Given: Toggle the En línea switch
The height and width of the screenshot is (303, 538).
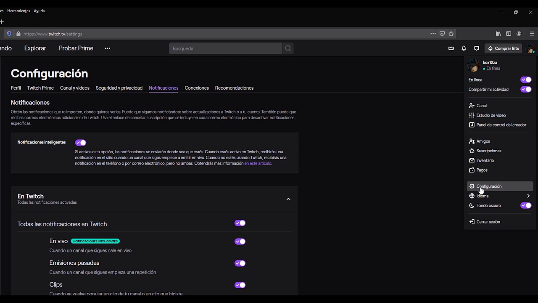Looking at the screenshot, I should tap(526, 80).
